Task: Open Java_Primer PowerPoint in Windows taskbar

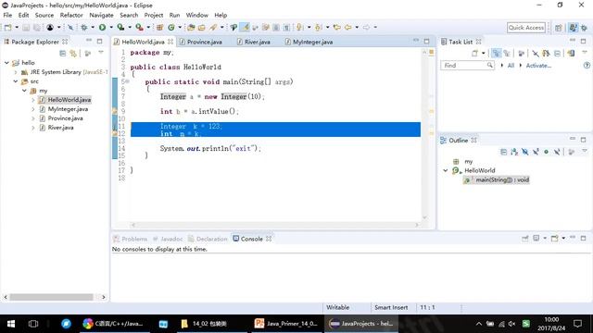Action: [286, 324]
